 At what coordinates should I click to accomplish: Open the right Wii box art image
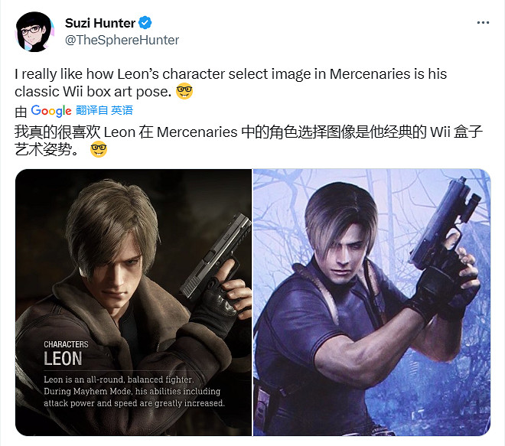coord(372,302)
